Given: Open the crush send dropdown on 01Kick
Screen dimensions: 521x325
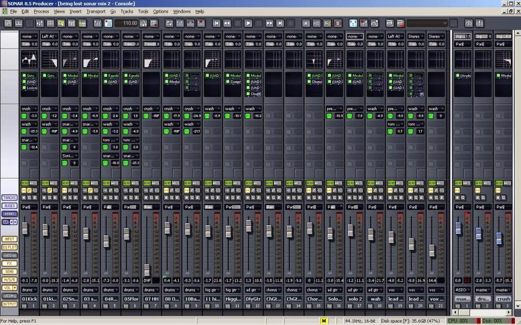Looking at the screenshot, I should point(29,109).
